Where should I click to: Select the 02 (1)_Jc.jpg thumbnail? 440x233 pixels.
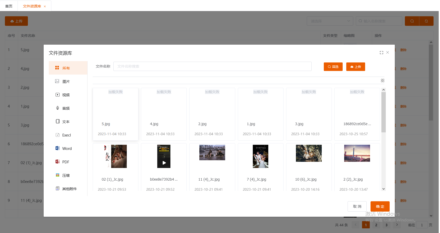pos(115,156)
